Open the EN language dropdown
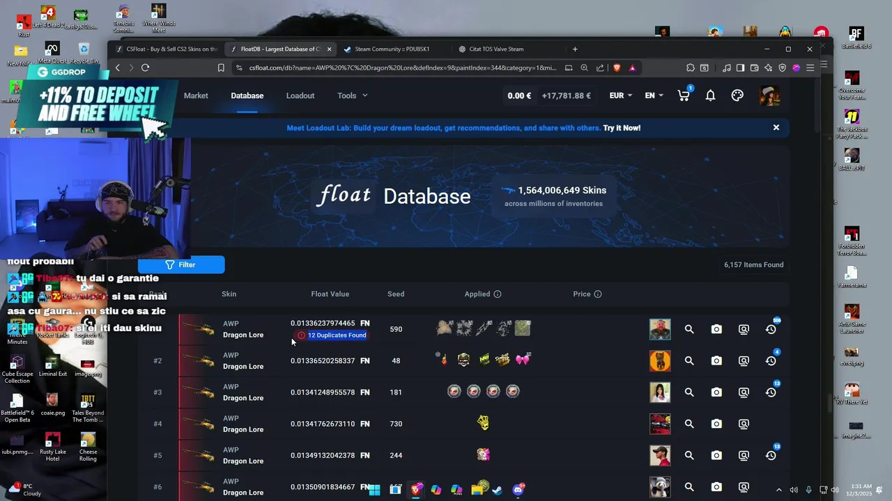 click(x=654, y=95)
